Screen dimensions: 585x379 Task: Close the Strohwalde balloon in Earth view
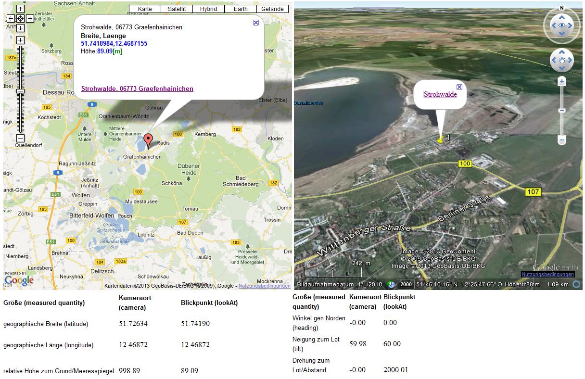click(x=459, y=87)
